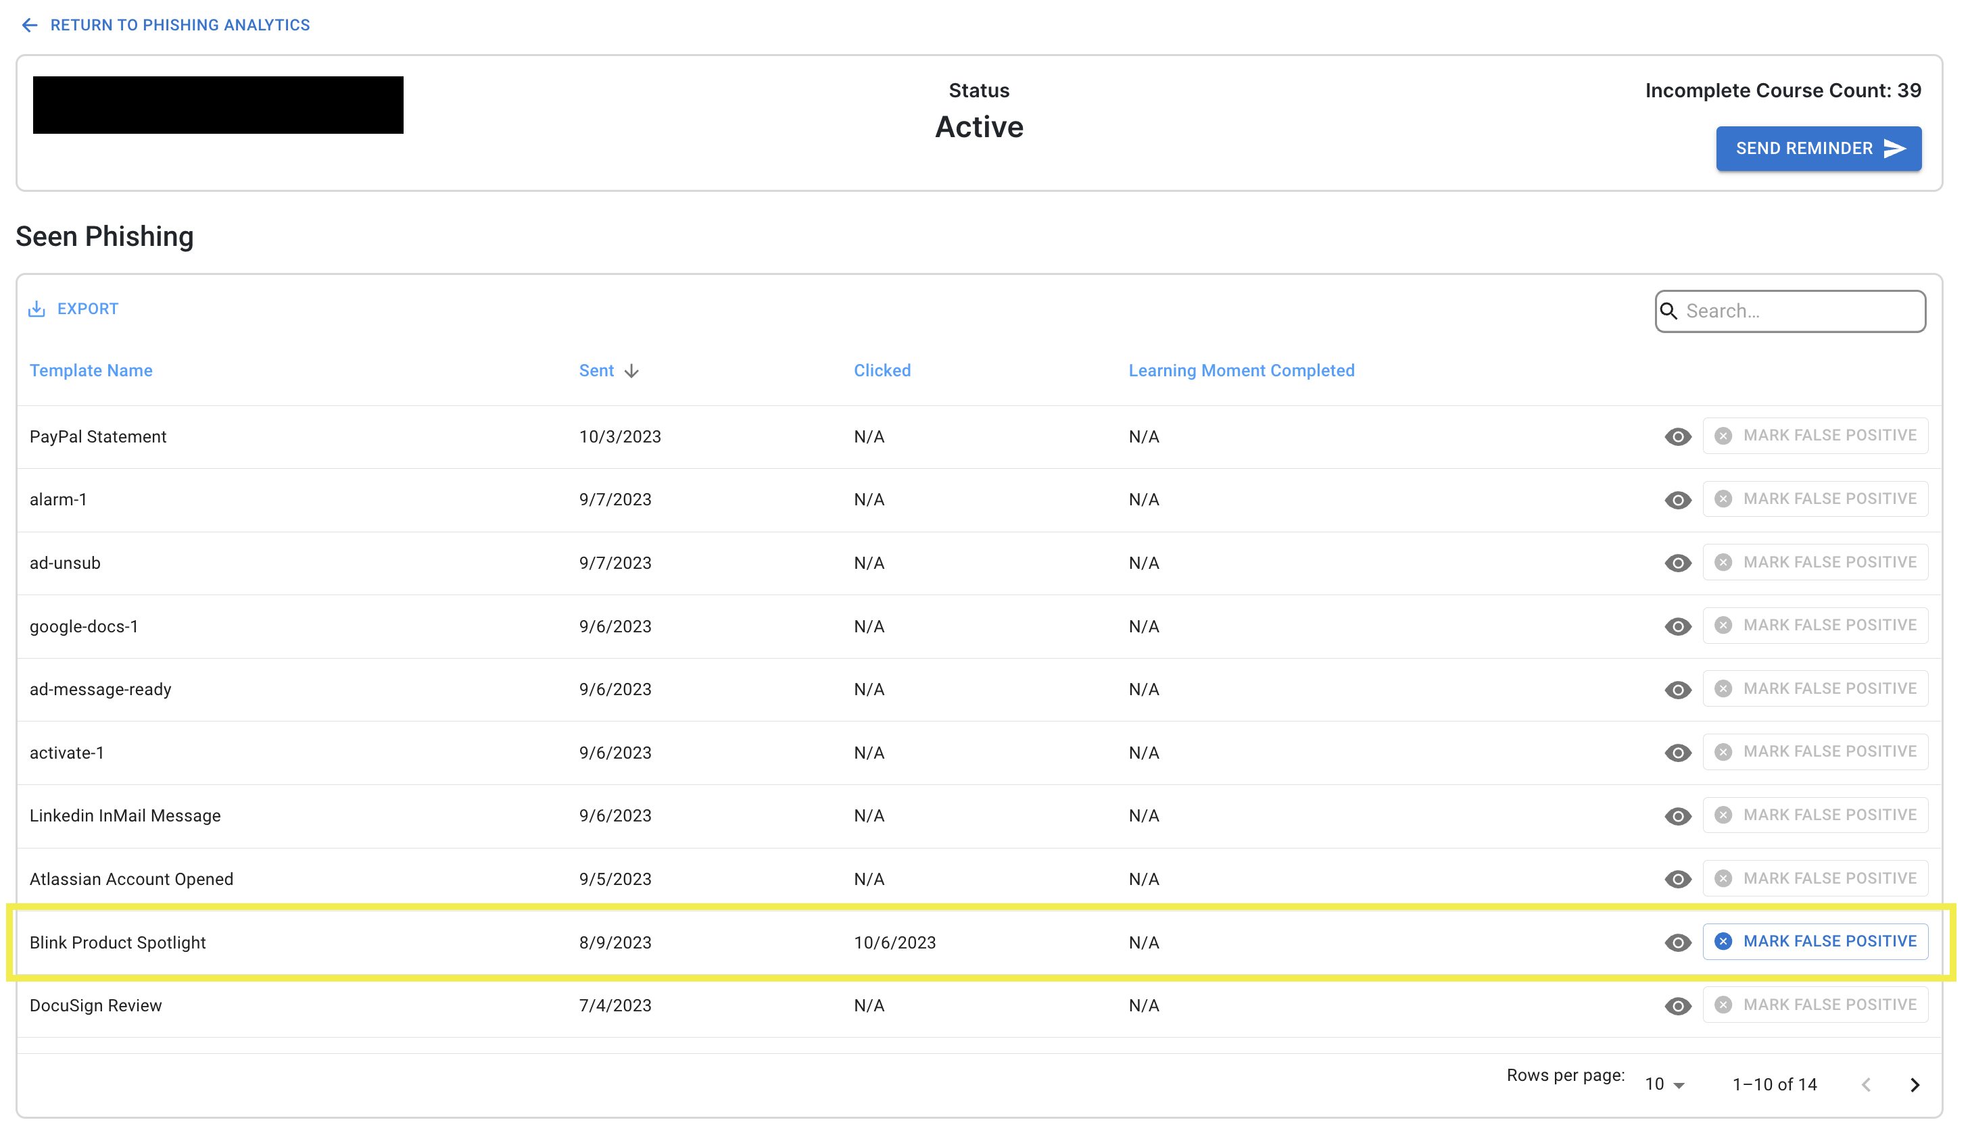Click Mark False Positive for DocuSign Review
Viewport: 1970px width, 1139px height.
coord(1815,1005)
